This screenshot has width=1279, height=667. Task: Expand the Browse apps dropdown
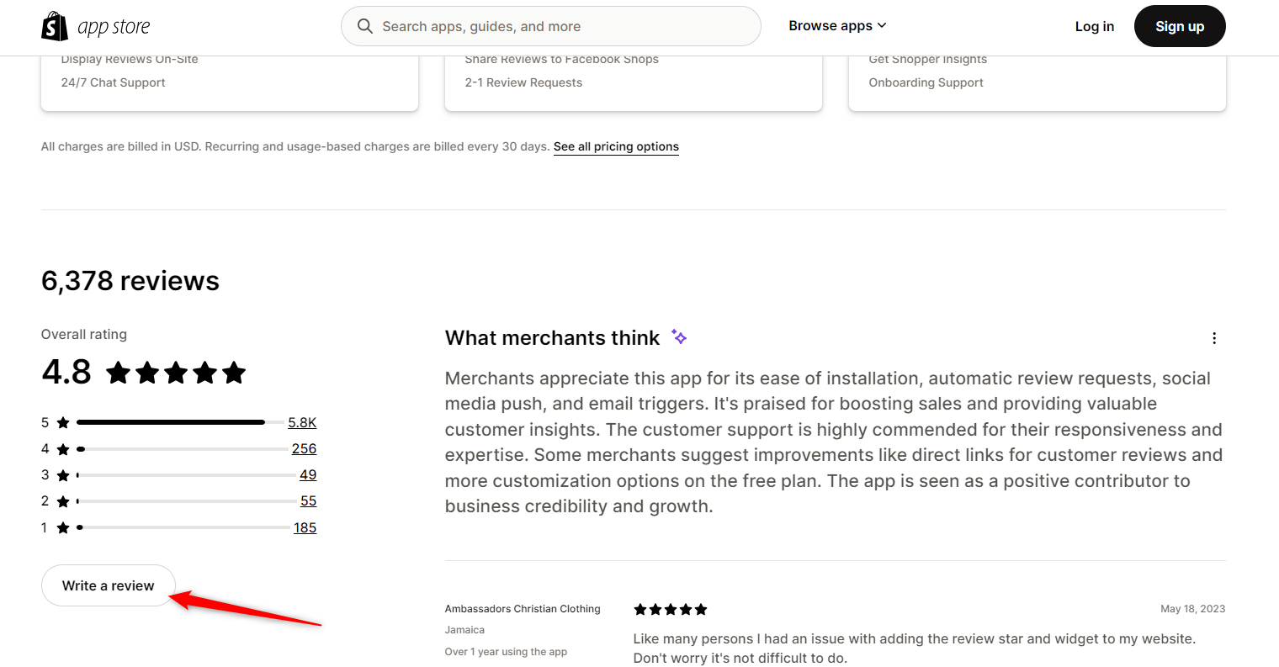pyautogui.click(x=837, y=26)
